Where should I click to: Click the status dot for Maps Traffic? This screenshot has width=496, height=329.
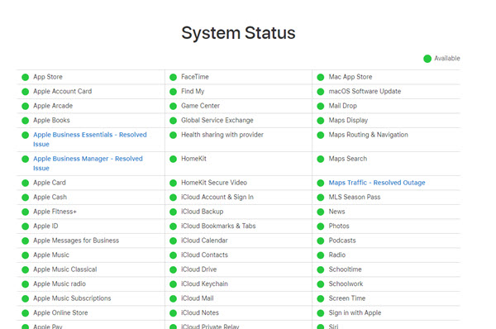(x=321, y=183)
